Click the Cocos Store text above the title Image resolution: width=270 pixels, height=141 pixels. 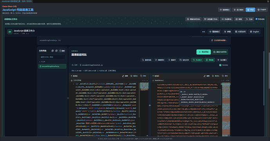point(9,6)
